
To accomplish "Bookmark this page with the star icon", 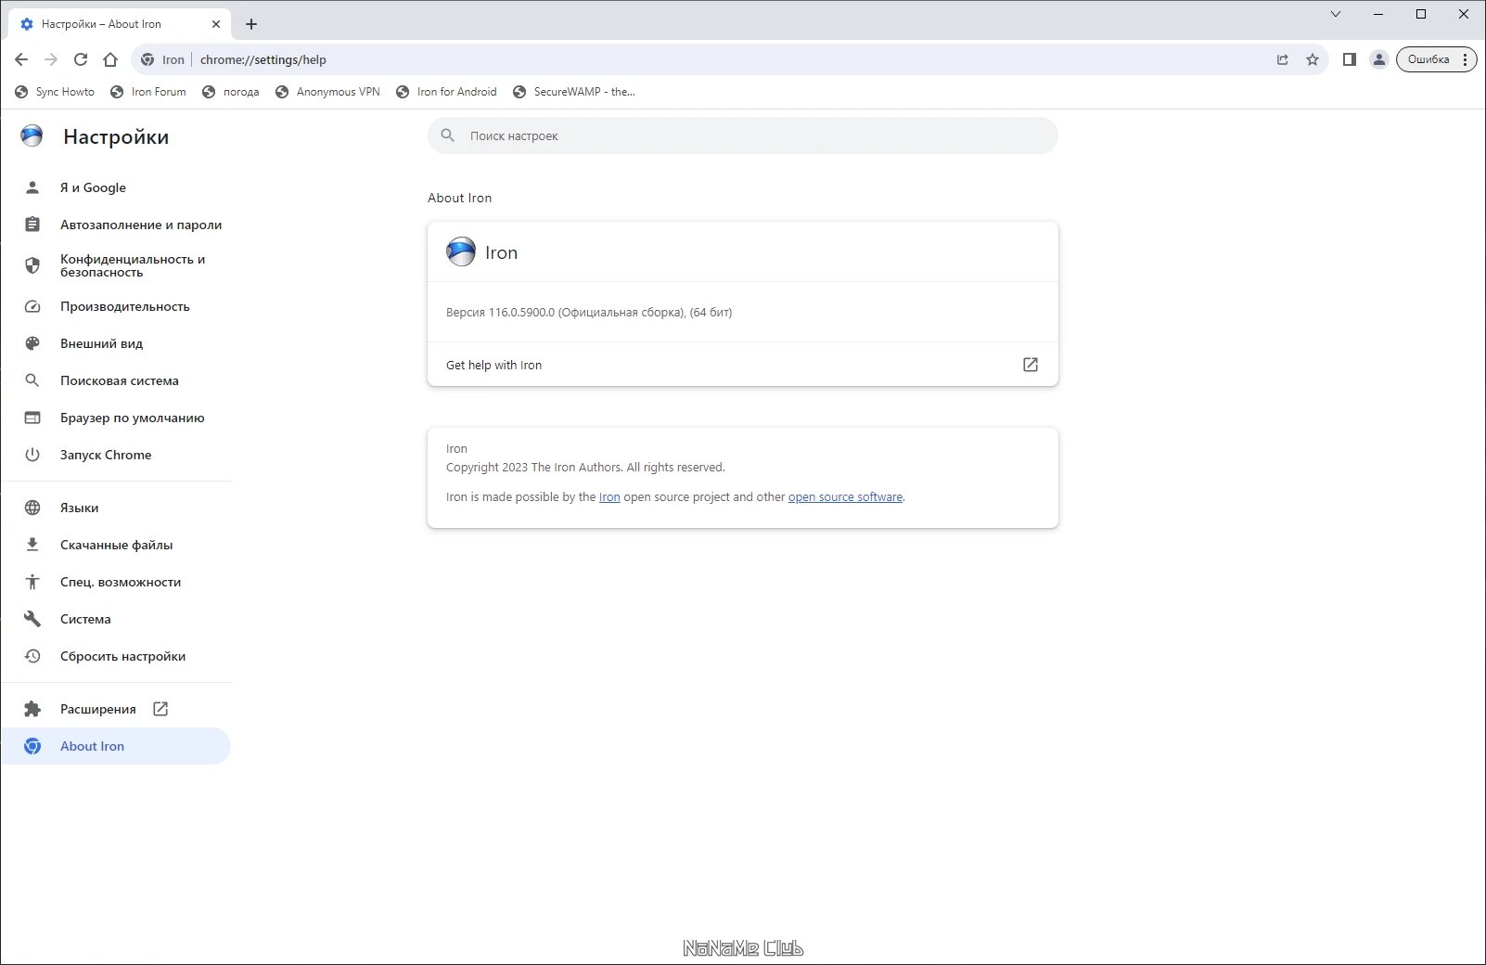I will point(1313,59).
